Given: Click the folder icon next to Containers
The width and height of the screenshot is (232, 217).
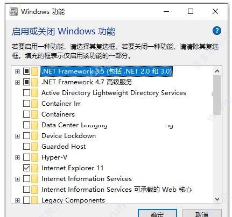Looking at the screenshot, I should pyautogui.click(x=34, y=114).
